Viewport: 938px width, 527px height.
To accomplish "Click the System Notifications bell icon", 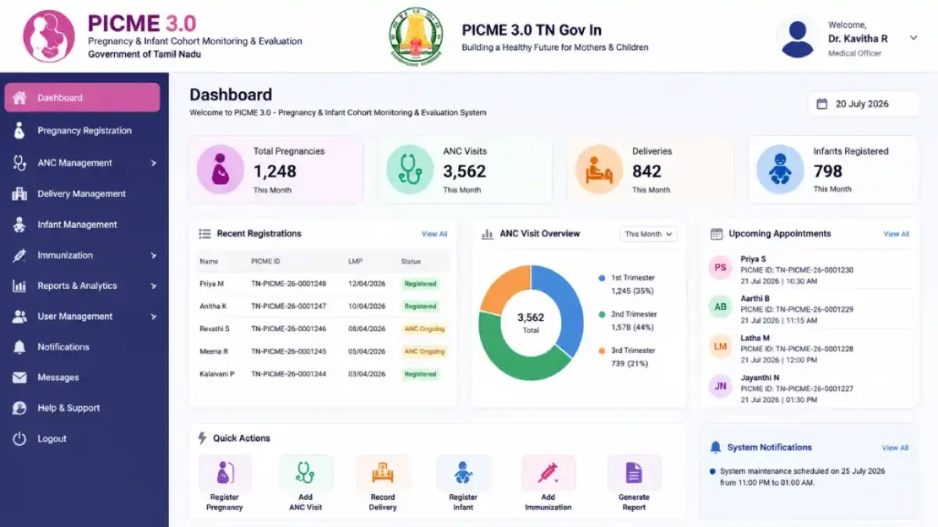I will [x=716, y=448].
